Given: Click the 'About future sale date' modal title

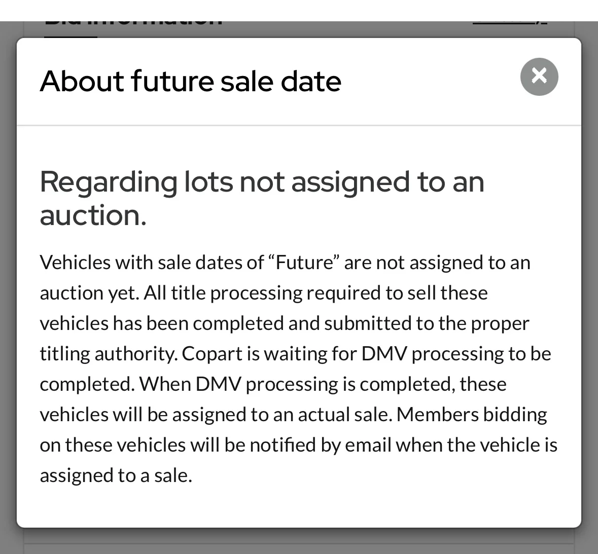Looking at the screenshot, I should (190, 81).
